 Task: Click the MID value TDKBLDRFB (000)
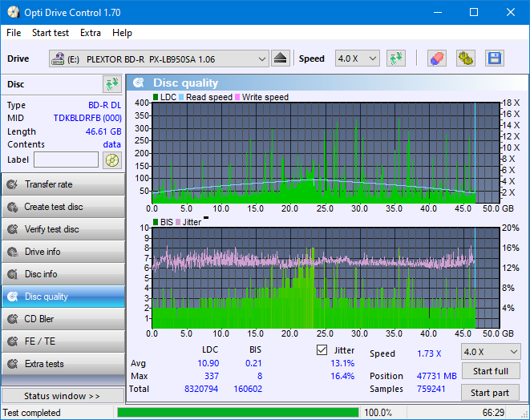click(87, 119)
